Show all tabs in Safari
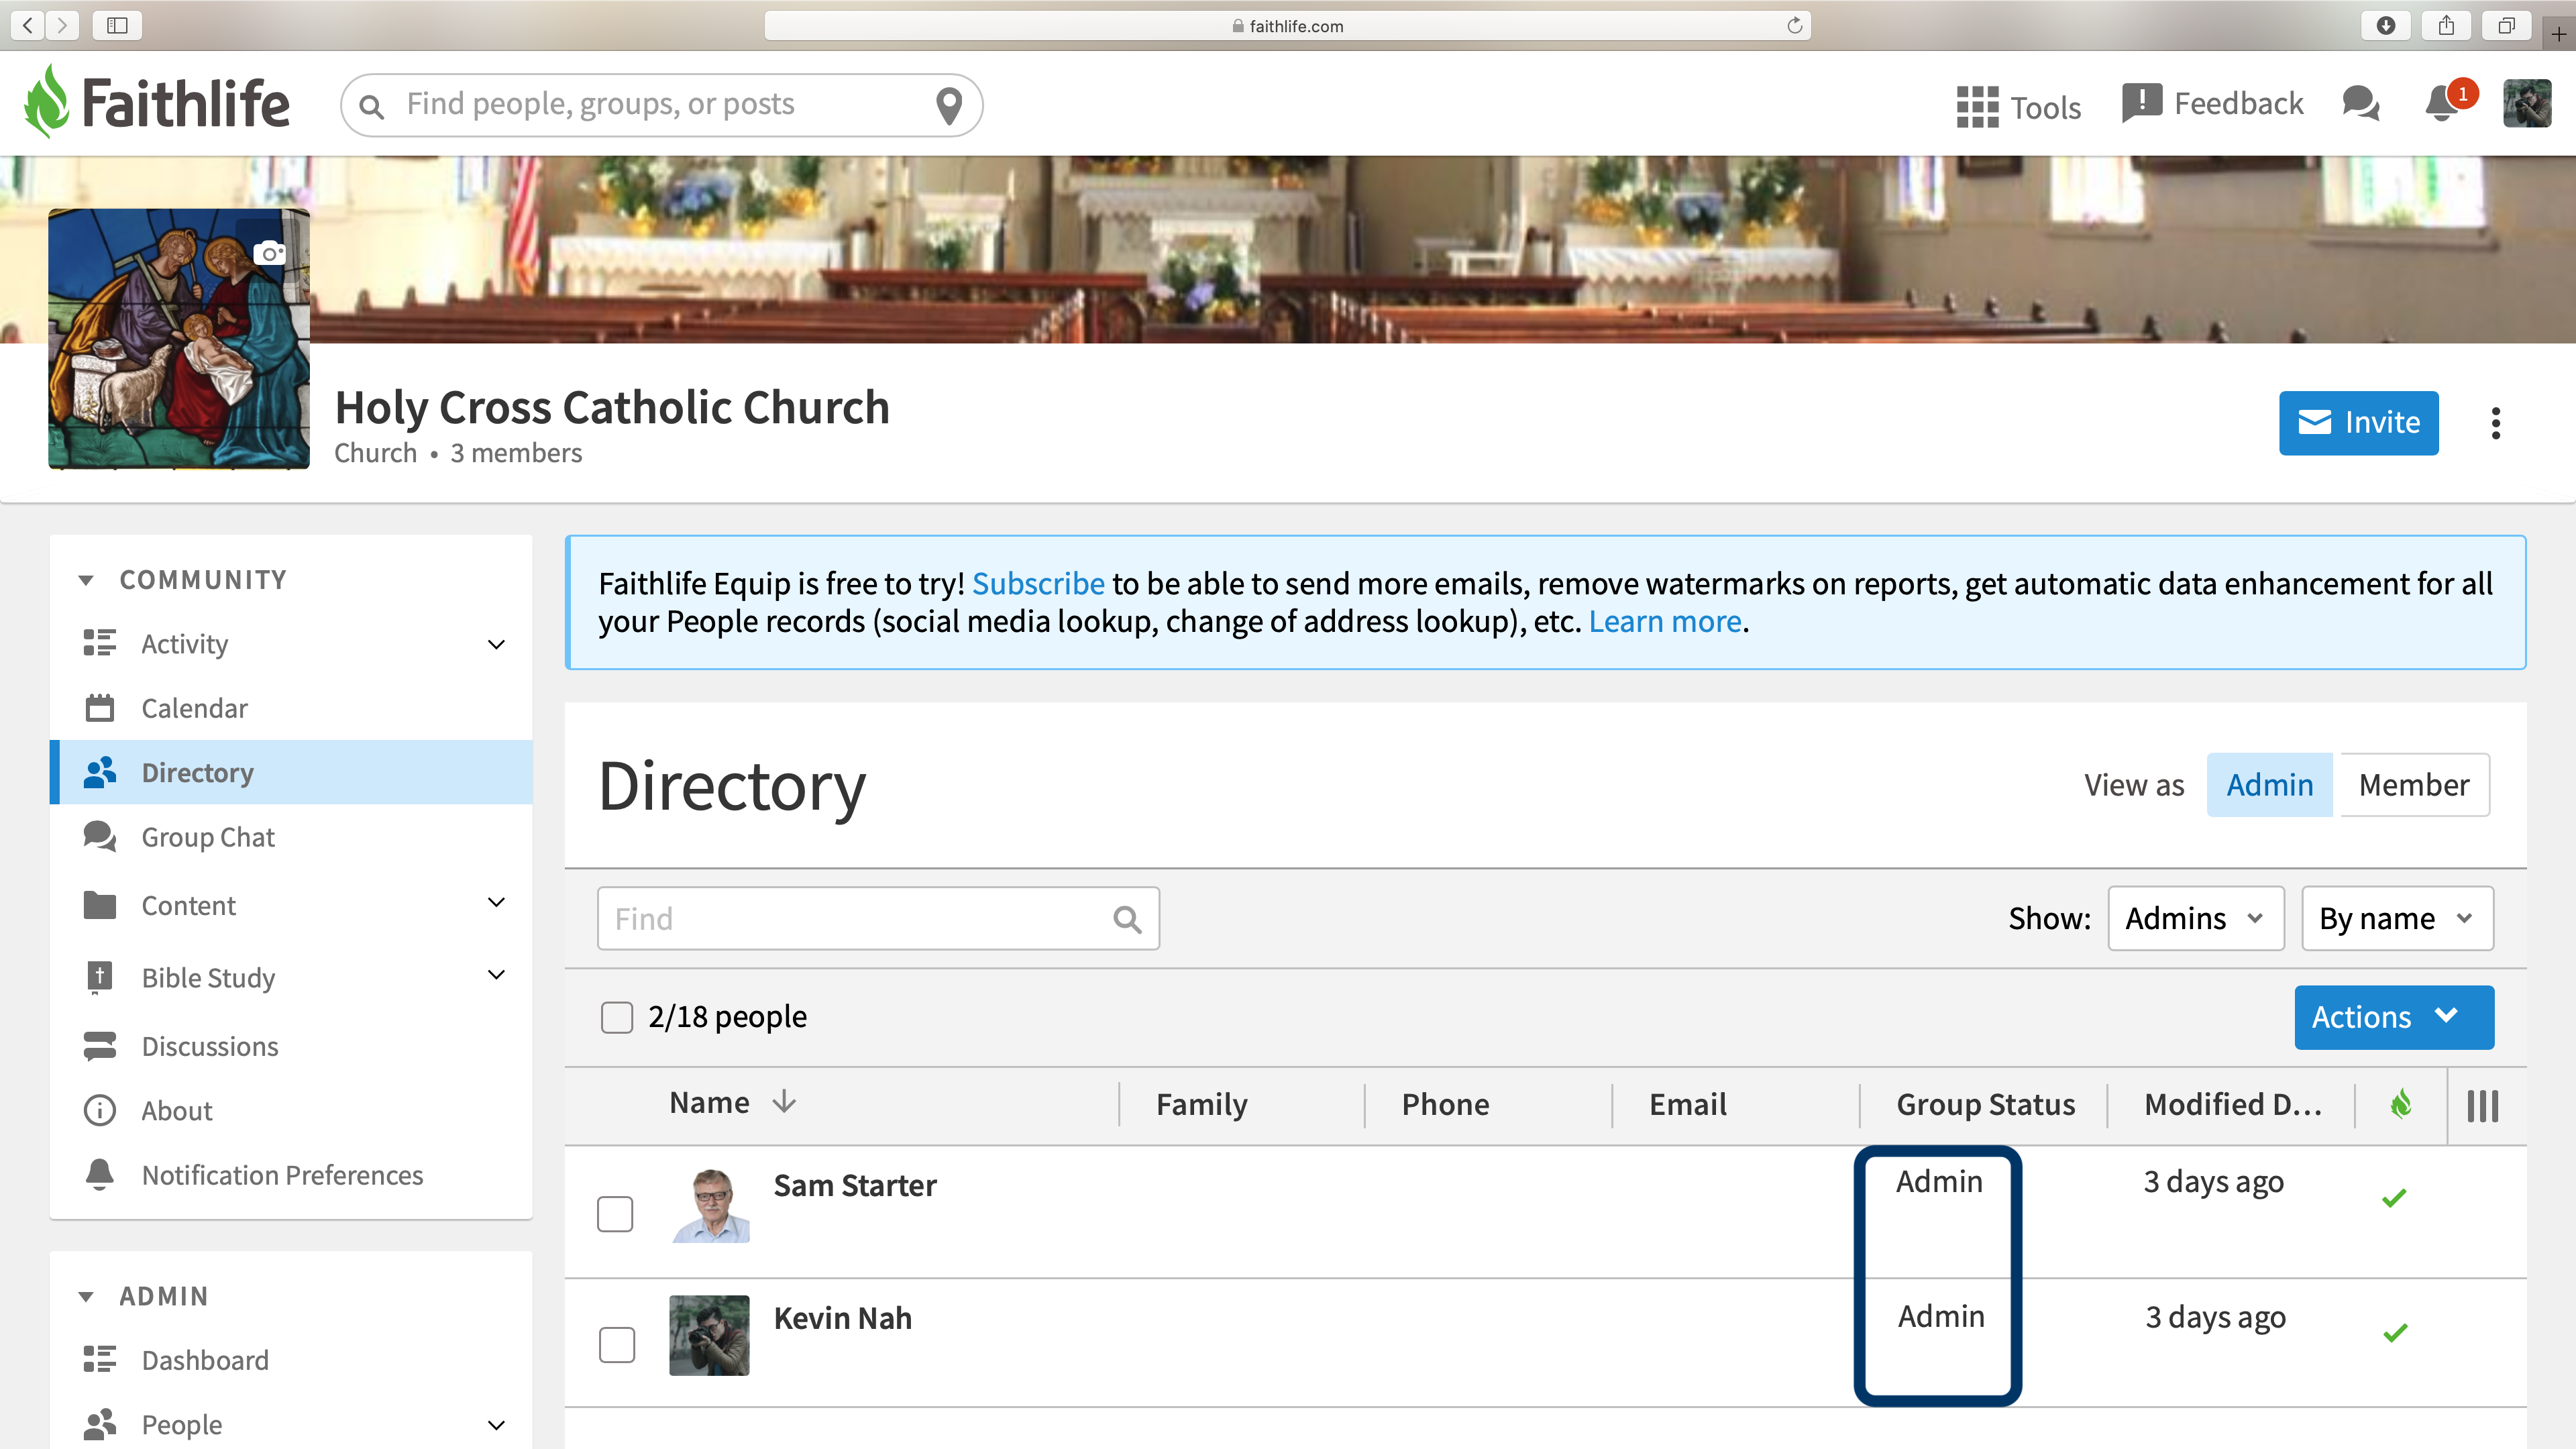This screenshot has width=2576, height=1449. 2506,25
